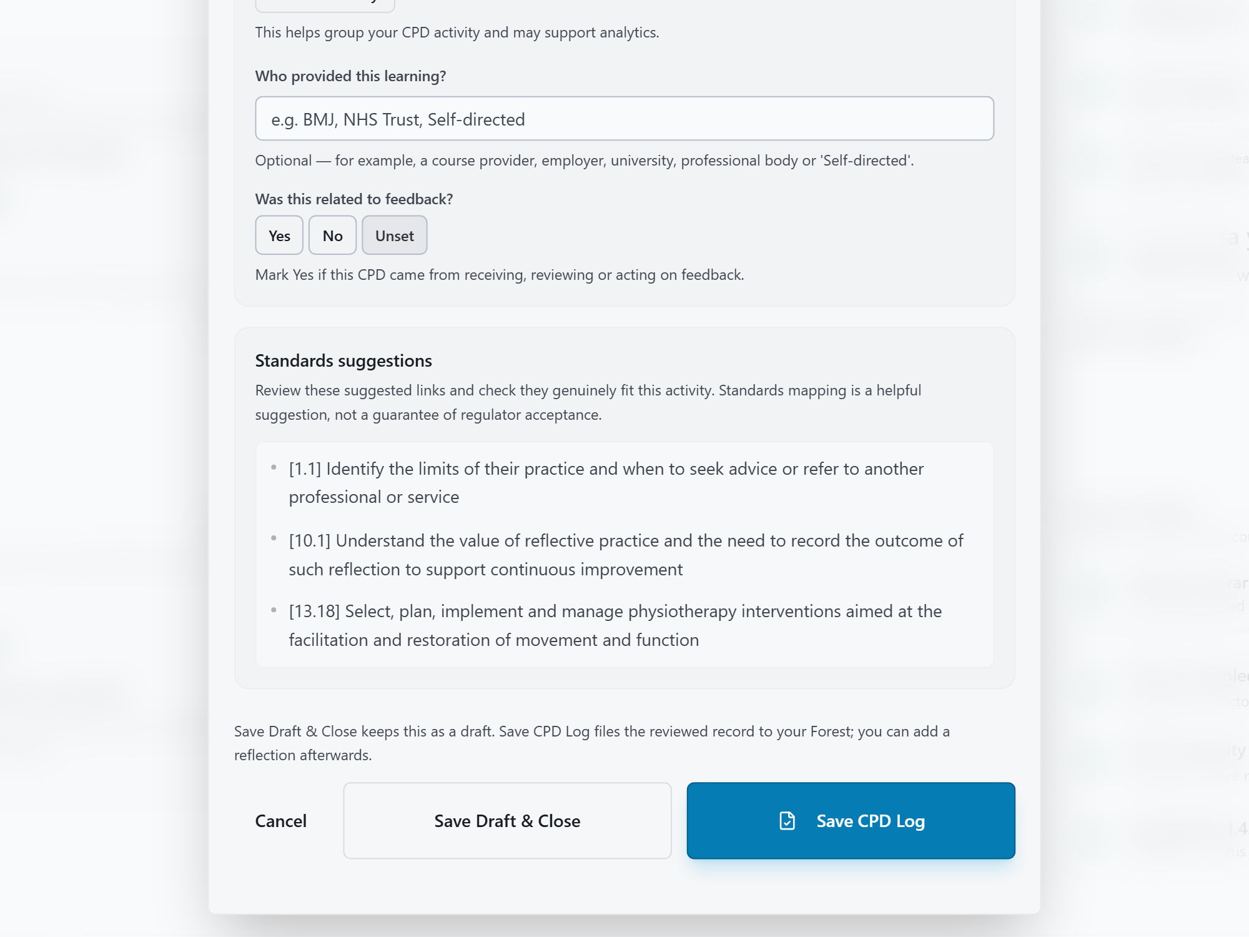This screenshot has height=937, width=1249.
Task: Click the bullet beside standard 10.1
Action: coord(274,538)
